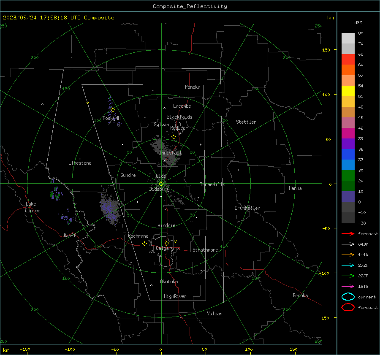Select the yellow 54-51 dBZ color swatch

[348, 91]
